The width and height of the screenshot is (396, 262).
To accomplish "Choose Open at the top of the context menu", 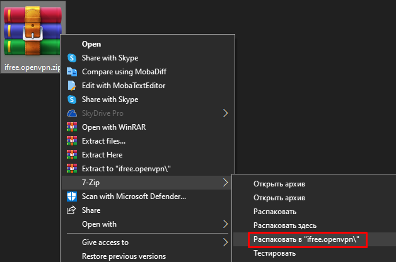I will 91,44.
